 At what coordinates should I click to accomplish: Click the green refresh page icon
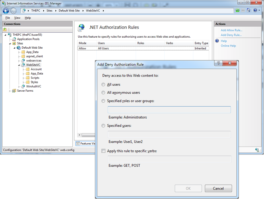point(237,10)
